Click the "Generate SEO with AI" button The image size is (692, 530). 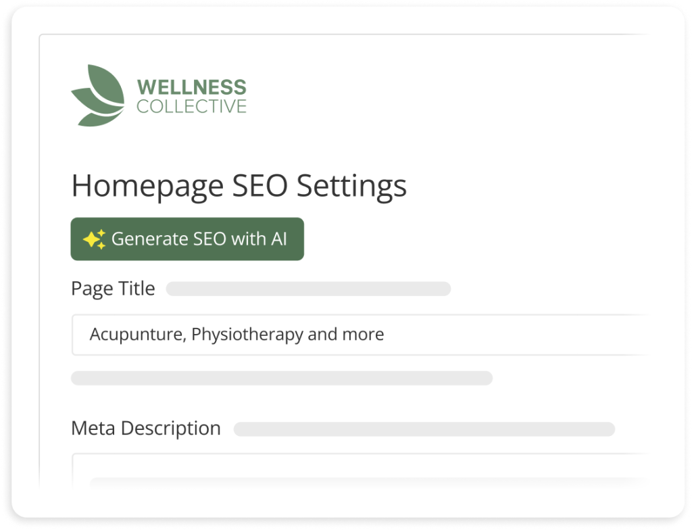(x=187, y=239)
